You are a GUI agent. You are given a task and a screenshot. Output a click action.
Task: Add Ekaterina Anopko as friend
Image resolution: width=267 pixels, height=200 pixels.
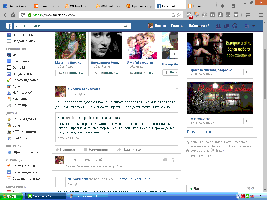point(71,73)
